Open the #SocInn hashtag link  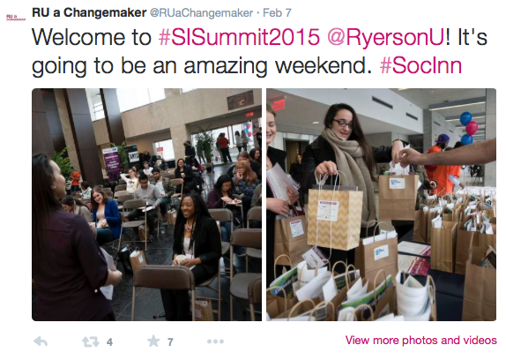[x=420, y=65]
